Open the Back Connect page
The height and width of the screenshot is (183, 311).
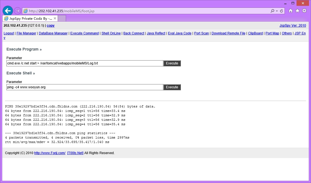click(x=134, y=33)
